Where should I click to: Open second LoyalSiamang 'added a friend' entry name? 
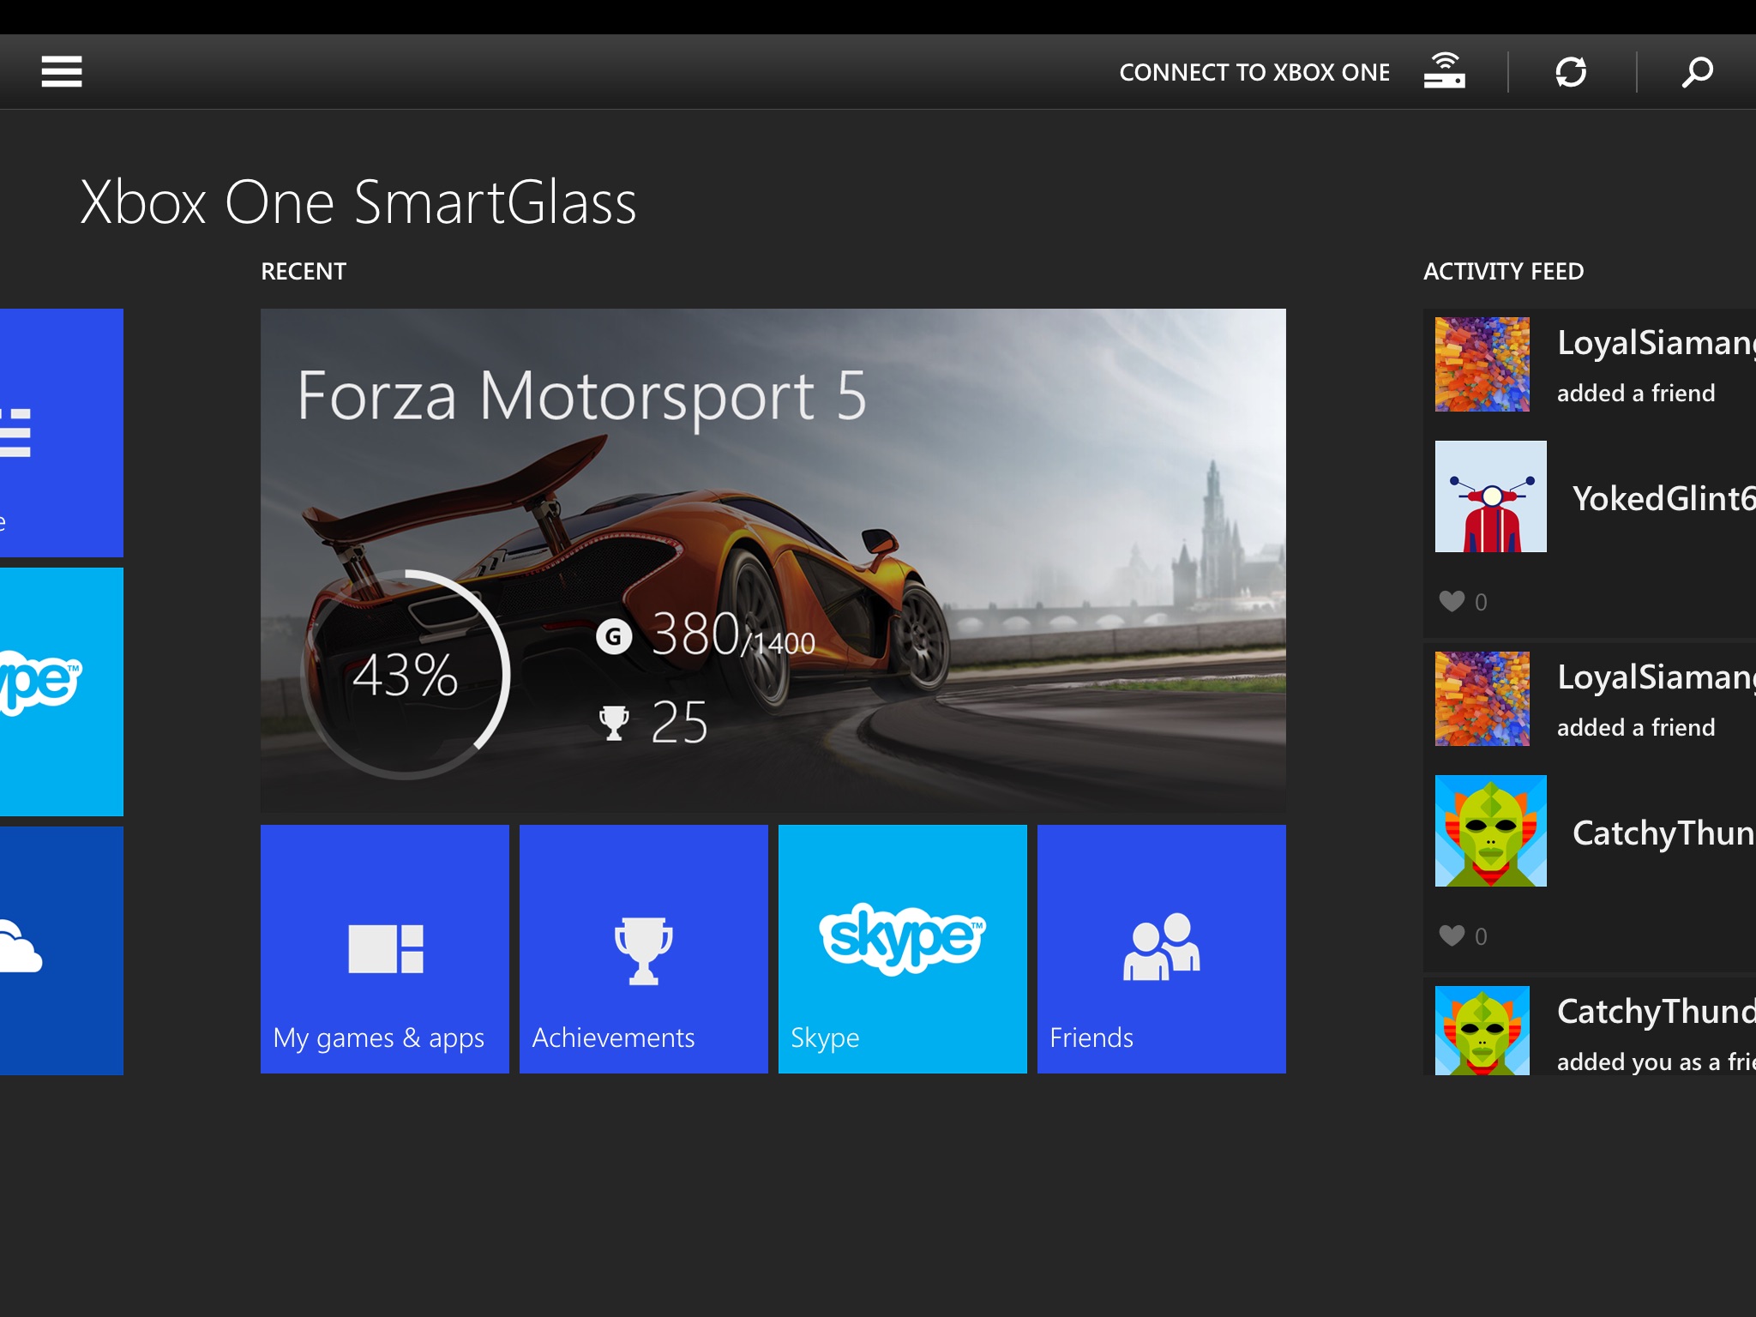click(x=1657, y=677)
